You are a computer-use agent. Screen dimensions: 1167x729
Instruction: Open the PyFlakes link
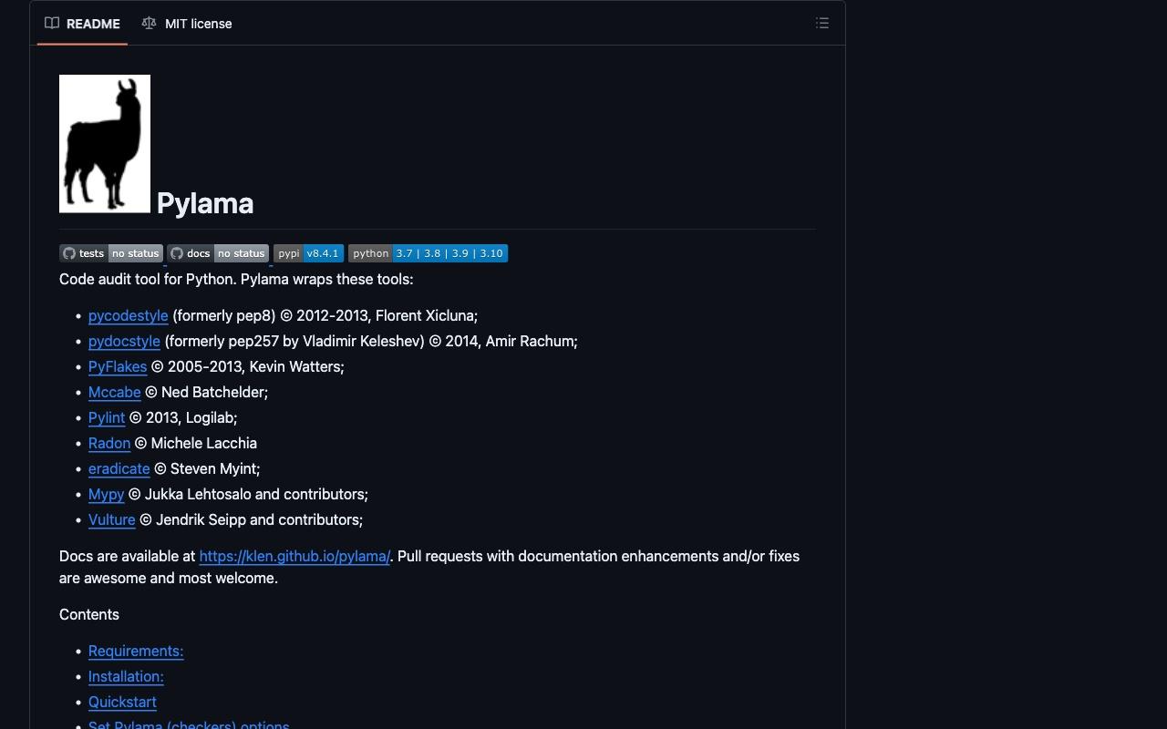(118, 366)
